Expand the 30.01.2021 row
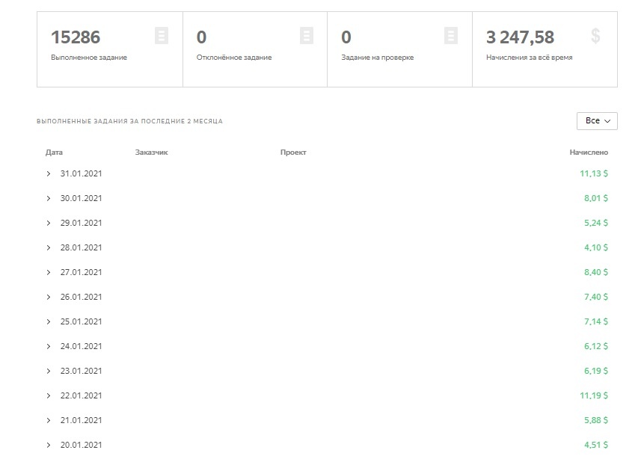 pos(49,198)
